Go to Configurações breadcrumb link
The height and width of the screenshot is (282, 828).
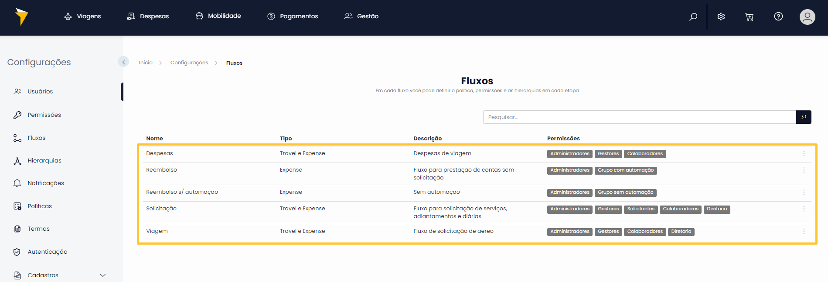pyautogui.click(x=189, y=63)
